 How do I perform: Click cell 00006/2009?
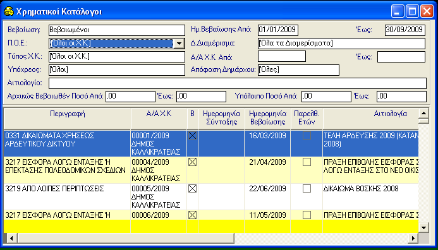159,215
